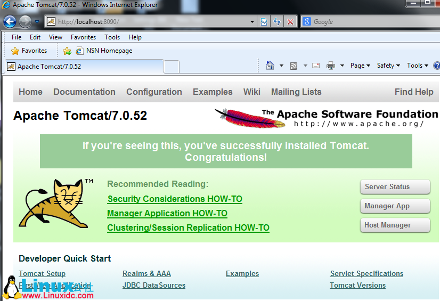Click the browser Back arrow button
The width and height of the screenshot is (440, 301).
pos(10,22)
